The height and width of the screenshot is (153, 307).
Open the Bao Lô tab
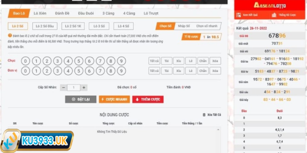19,13
